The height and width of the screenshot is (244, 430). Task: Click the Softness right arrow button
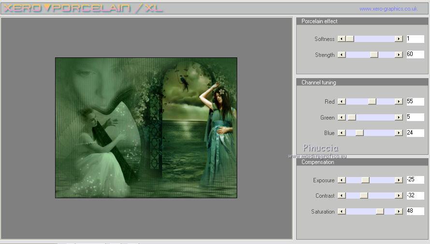tap(399, 39)
